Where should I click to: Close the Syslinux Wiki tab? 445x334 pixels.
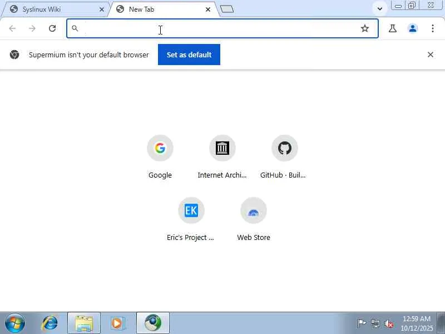click(102, 9)
